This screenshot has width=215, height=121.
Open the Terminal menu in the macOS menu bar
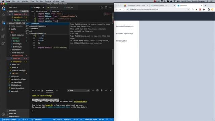coord(48,1)
